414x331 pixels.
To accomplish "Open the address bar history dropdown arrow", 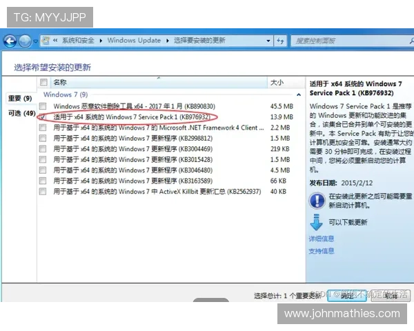I will pyautogui.click(x=268, y=41).
